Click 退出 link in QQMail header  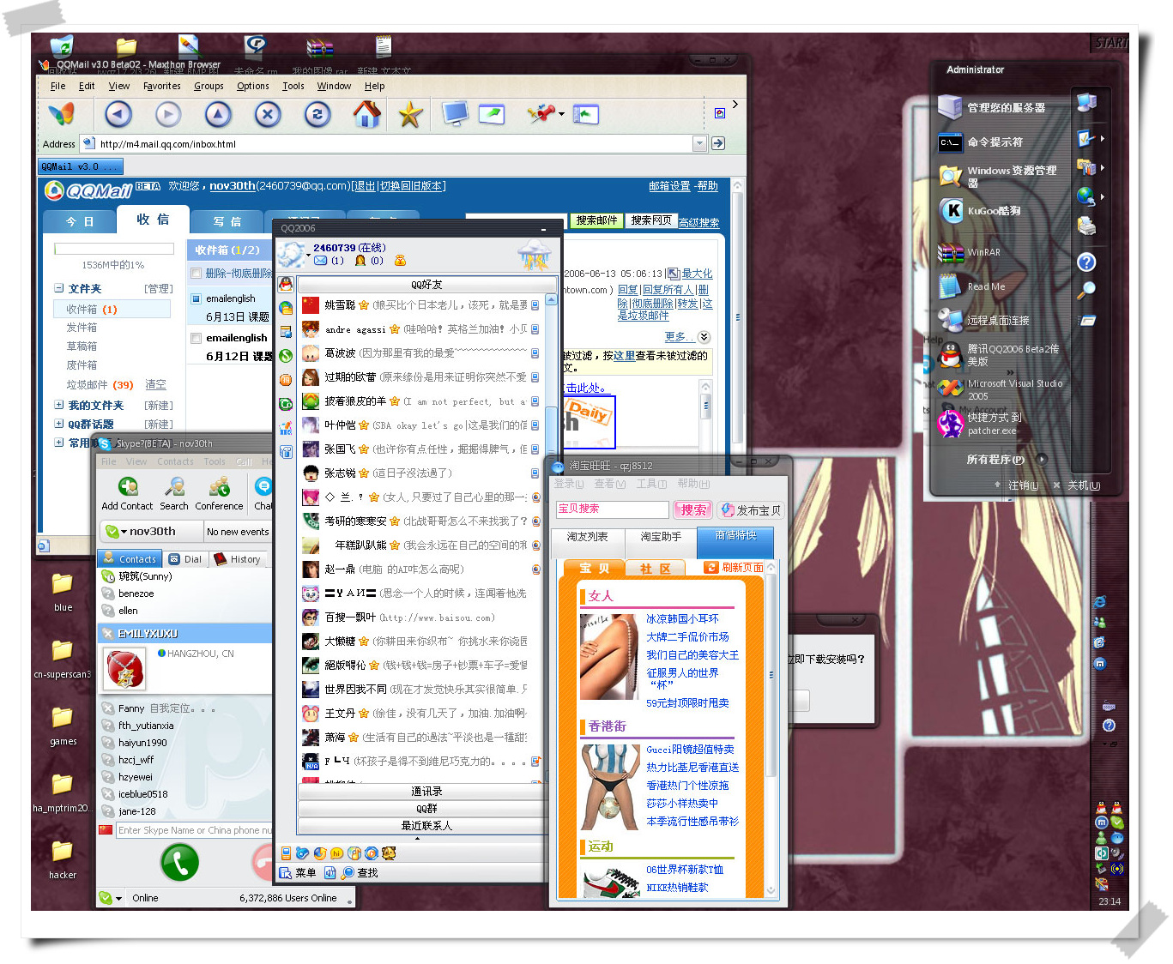coord(365,186)
